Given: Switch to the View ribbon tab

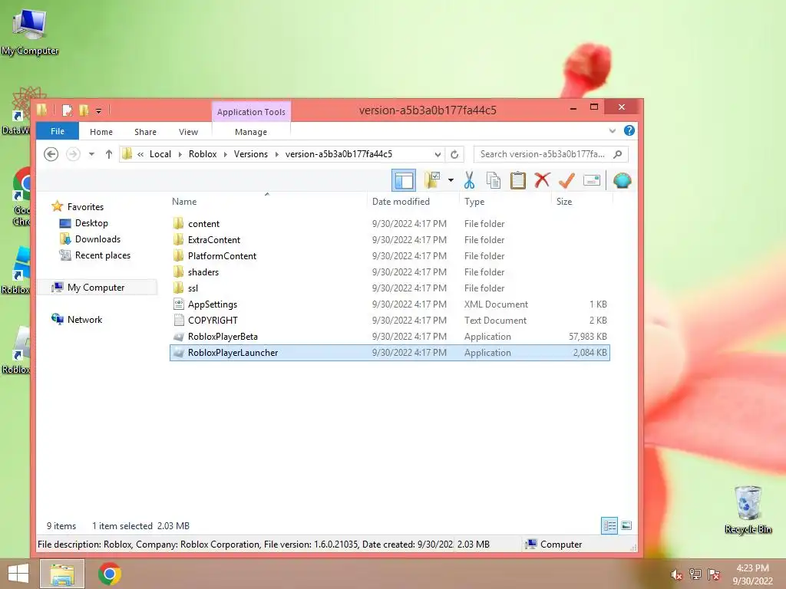Looking at the screenshot, I should point(189,132).
